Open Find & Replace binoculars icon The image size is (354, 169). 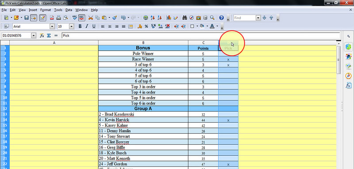coord(185,18)
